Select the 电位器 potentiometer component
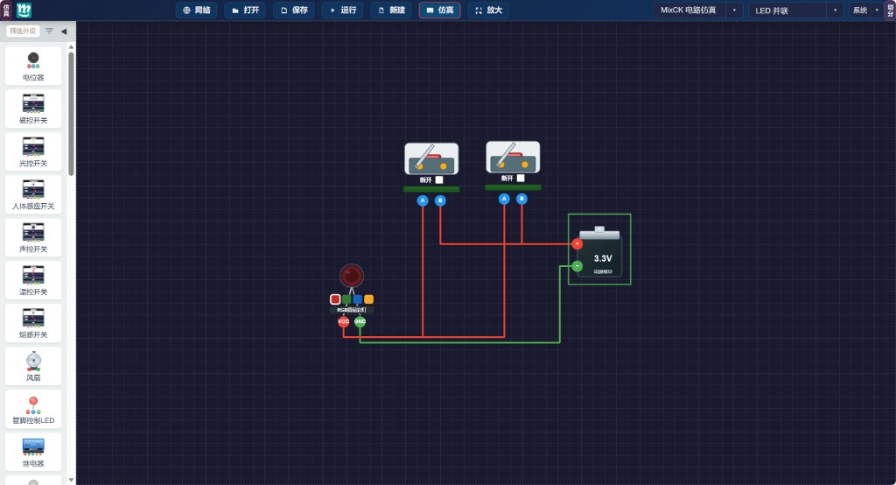 pyautogui.click(x=33, y=67)
